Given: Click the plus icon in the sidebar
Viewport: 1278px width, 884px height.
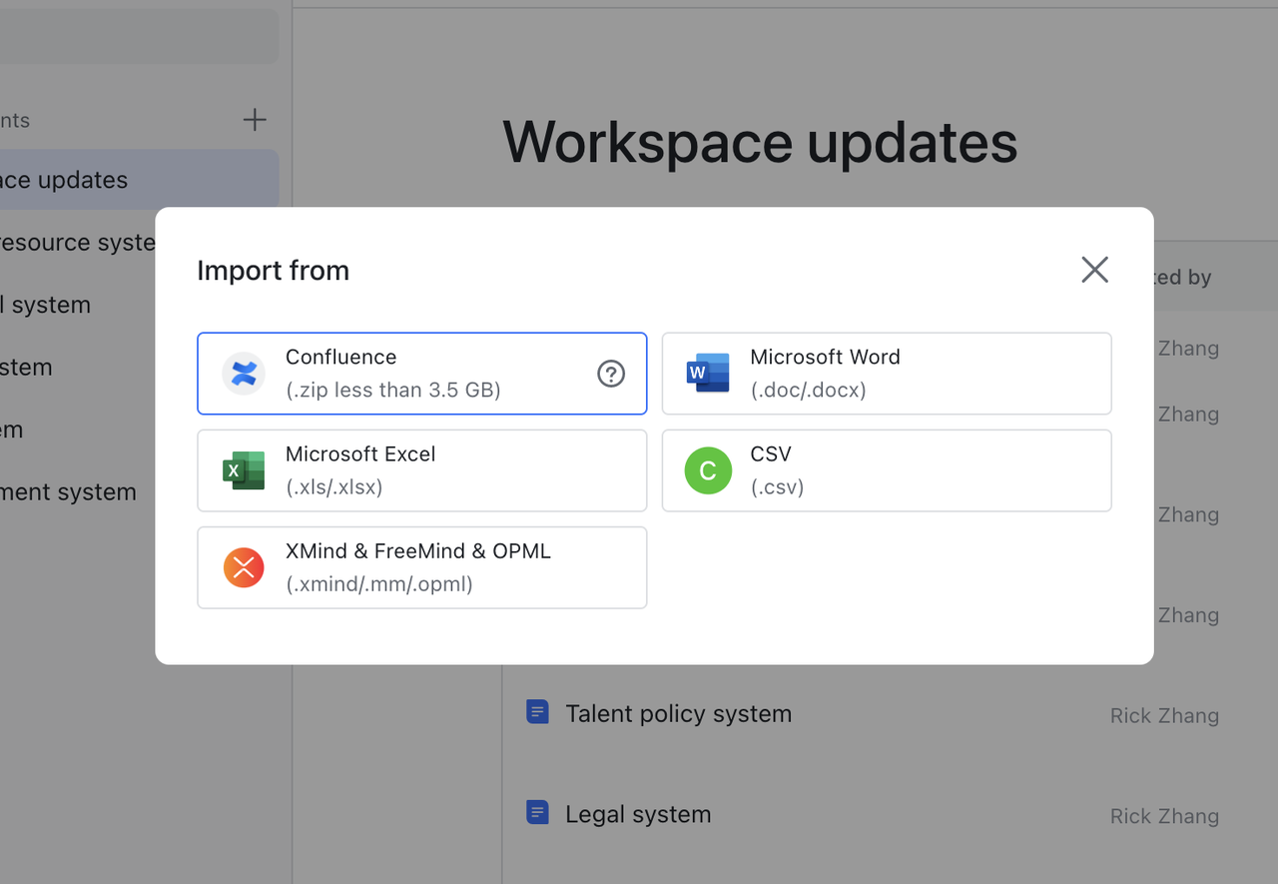Looking at the screenshot, I should coord(255,120).
